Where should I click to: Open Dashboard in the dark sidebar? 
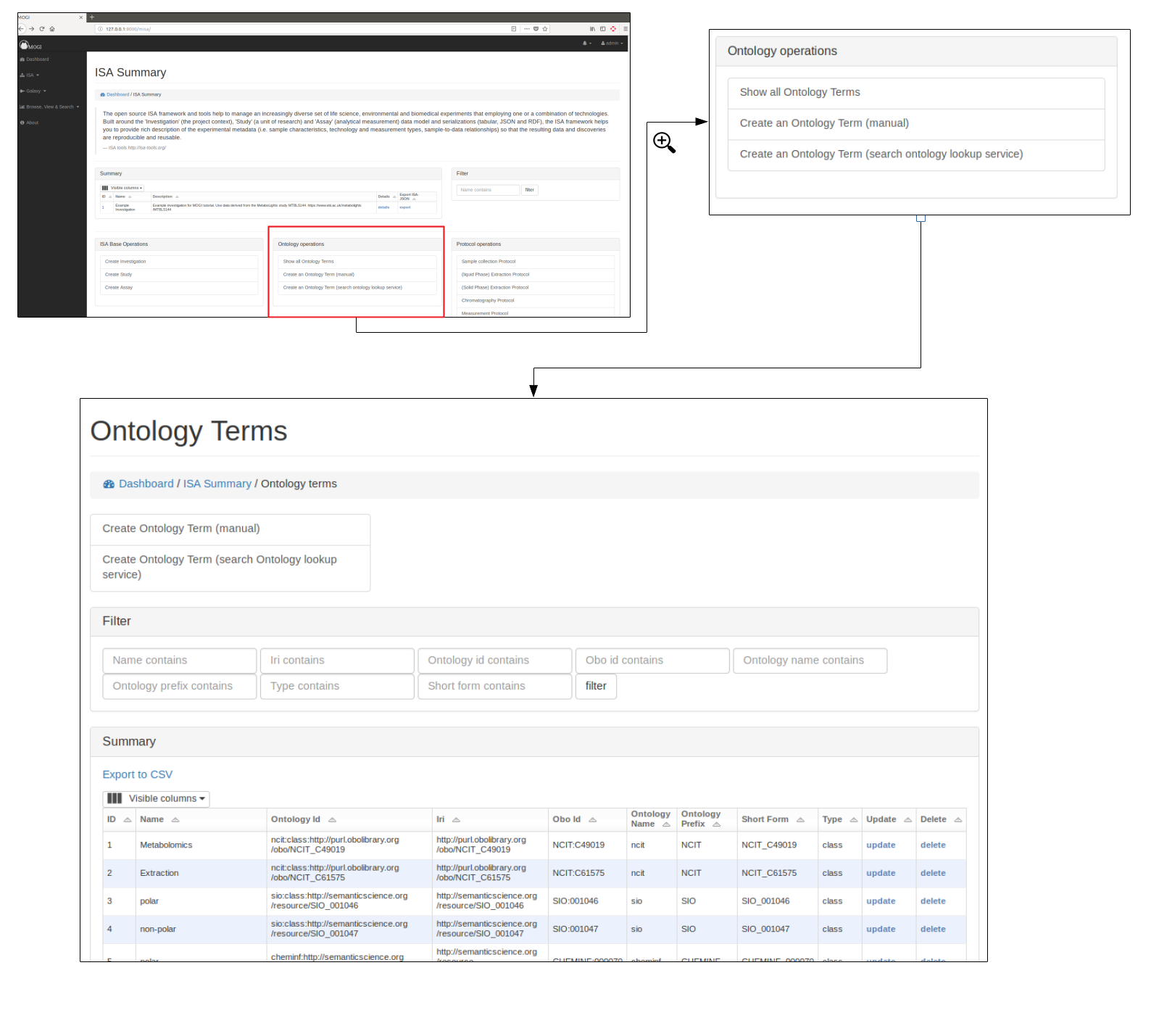35,59
